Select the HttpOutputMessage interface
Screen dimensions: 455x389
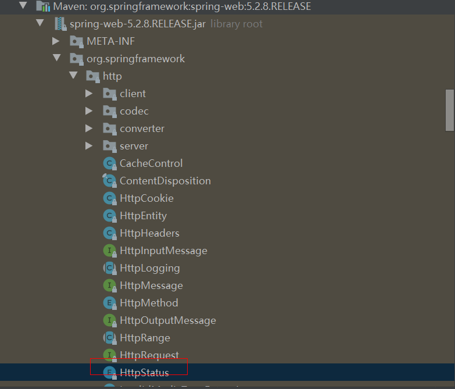(168, 320)
